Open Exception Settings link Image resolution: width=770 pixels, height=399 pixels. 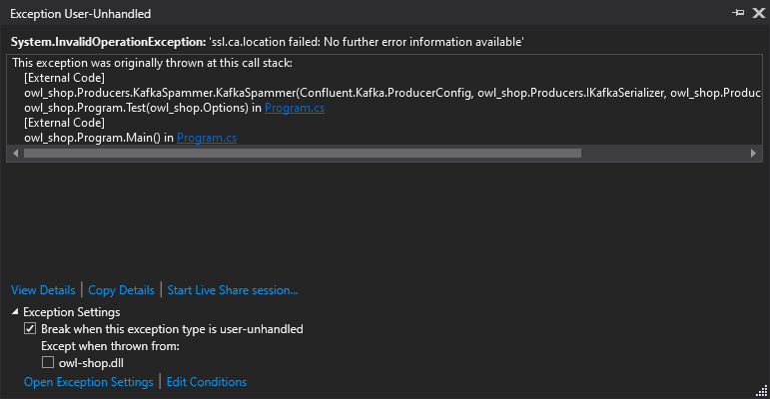89,382
